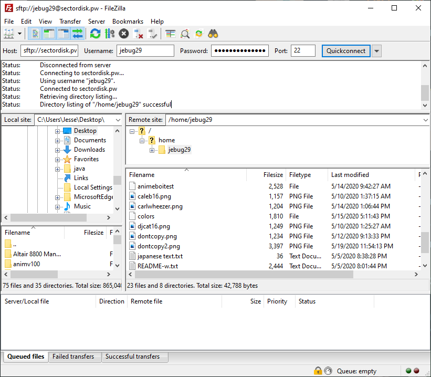Open the Quickconnect history dropdown
431x377 pixels.
pos(376,51)
